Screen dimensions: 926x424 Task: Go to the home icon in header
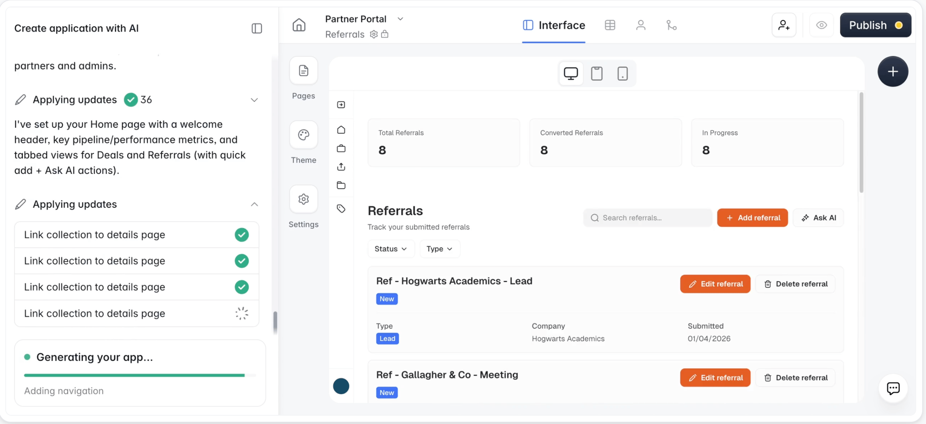[x=299, y=25]
